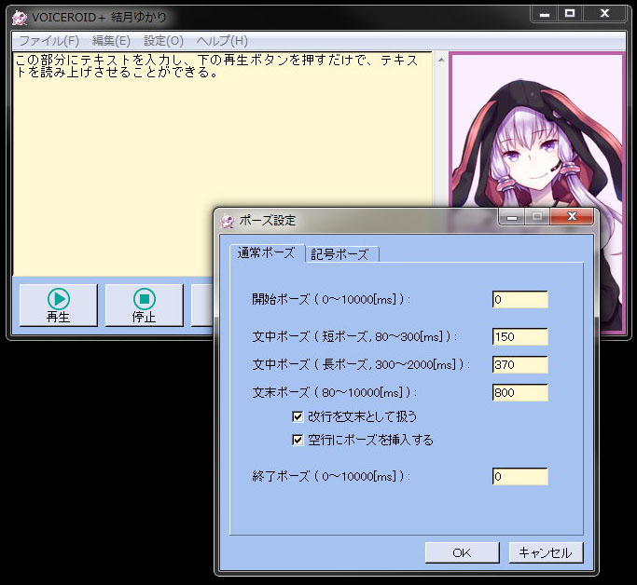Click the 開始ポーズ ( 0～10000[ms] ) label

[x=331, y=299]
